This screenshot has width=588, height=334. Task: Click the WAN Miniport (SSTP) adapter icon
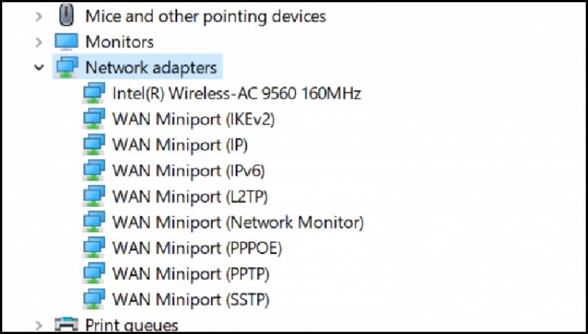pos(93,299)
